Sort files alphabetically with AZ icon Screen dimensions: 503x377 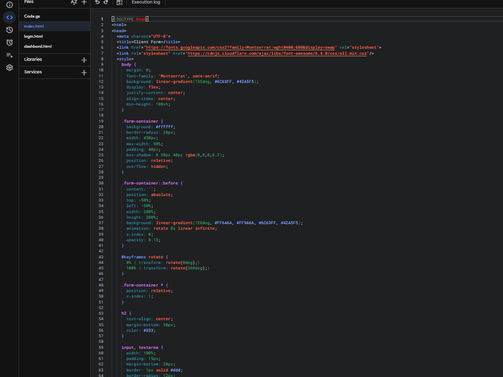[x=74, y=2]
